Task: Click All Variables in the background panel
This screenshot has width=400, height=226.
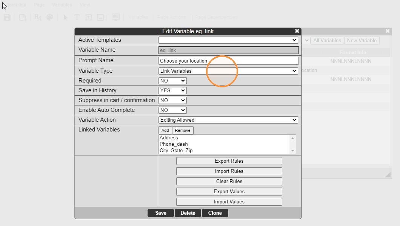Action: click(x=327, y=40)
